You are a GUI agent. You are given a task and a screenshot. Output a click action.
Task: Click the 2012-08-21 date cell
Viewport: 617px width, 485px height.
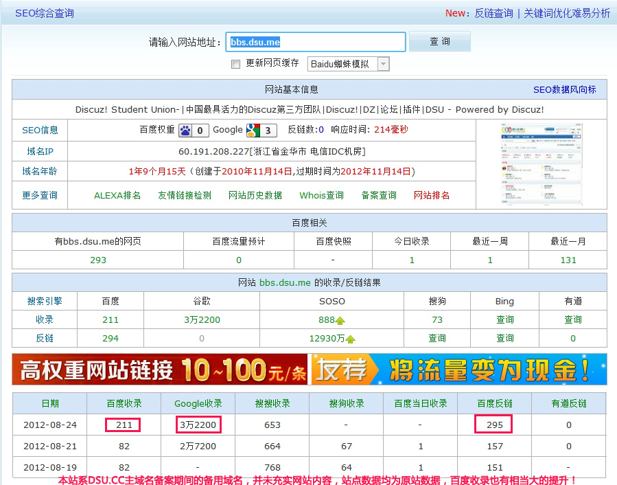(50, 446)
